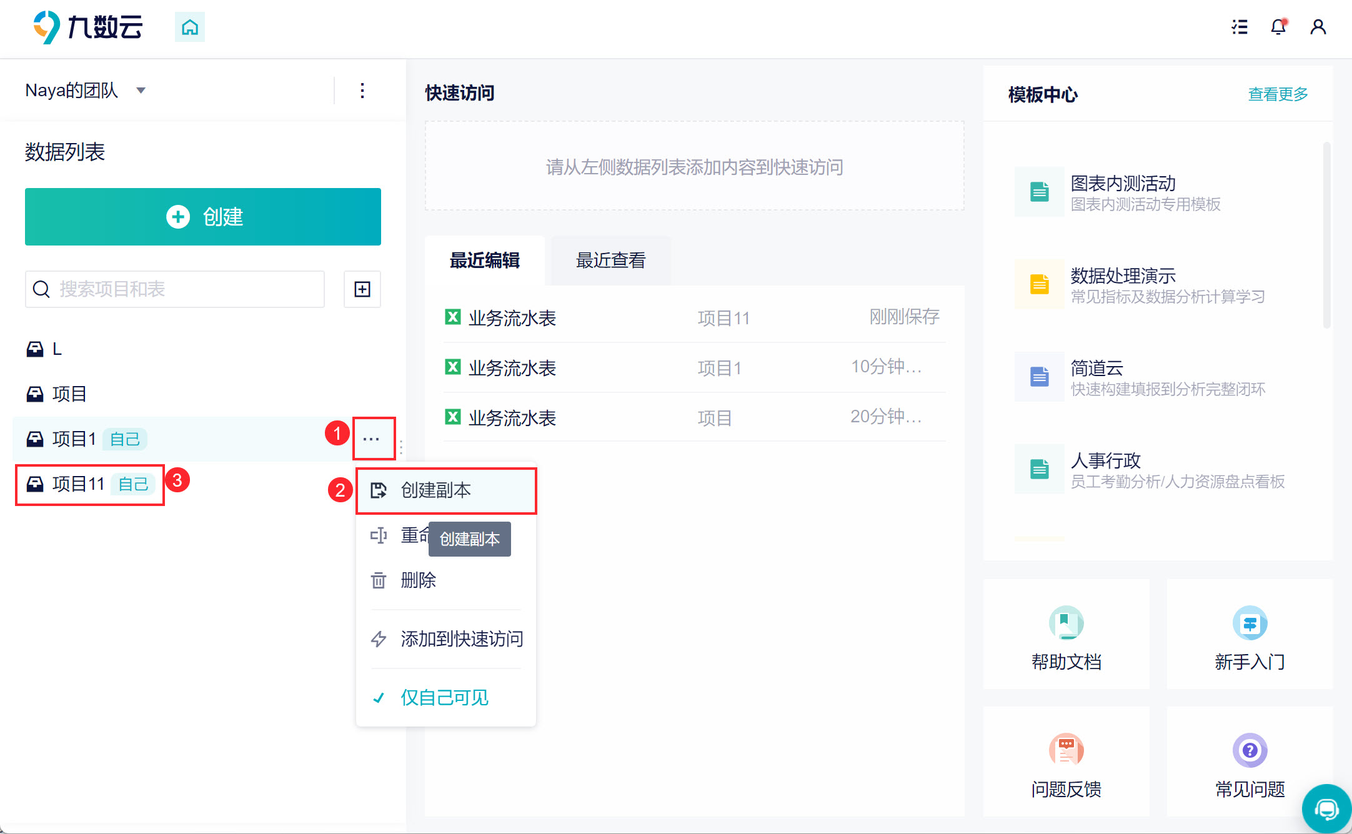The image size is (1352, 834).
Task: Open the 问题反馈 feedback icon
Action: (x=1066, y=750)
